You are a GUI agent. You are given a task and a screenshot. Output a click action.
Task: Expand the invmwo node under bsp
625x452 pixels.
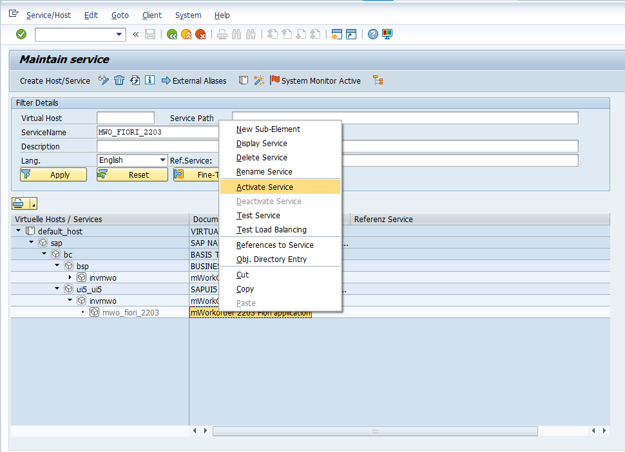tap(70, 278)
